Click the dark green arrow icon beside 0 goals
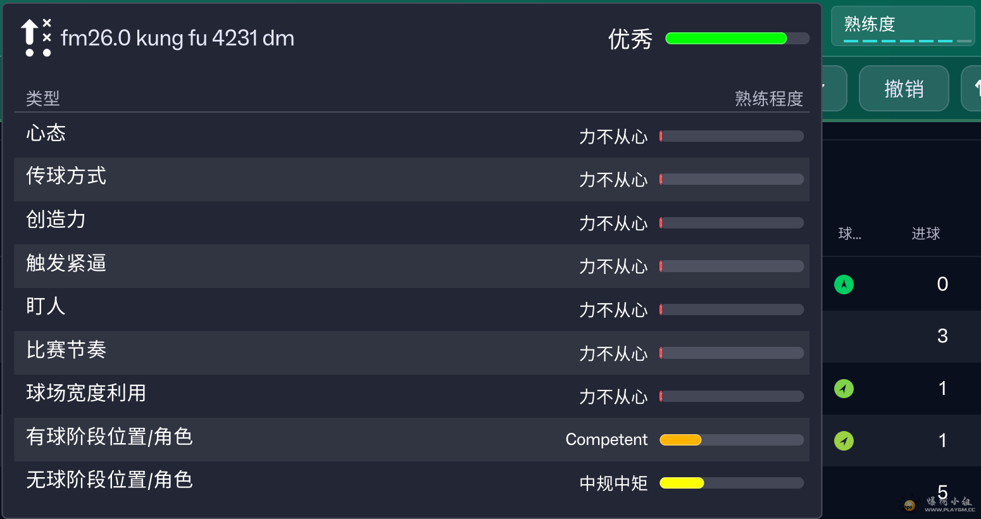 coord(844,285)
